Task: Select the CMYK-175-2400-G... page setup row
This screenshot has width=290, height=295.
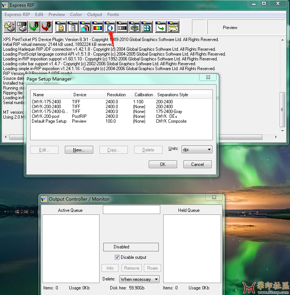Action: tap(121, 112)
